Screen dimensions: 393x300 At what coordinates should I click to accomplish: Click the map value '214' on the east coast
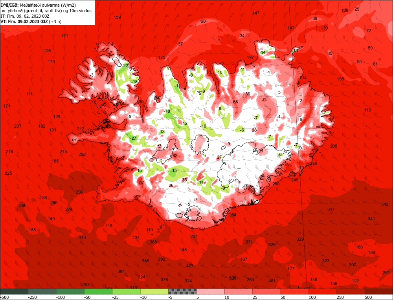point(303,78)
